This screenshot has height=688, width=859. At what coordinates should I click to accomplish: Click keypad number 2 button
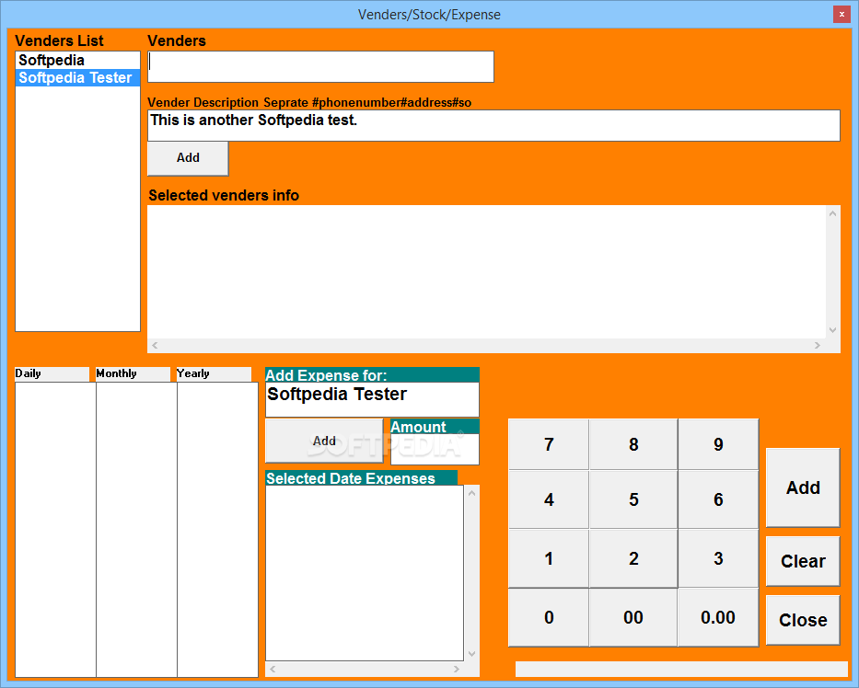coord(633,559)
